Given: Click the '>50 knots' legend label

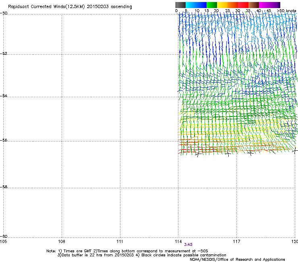Looking at the screenshot, I should [286, 11].
